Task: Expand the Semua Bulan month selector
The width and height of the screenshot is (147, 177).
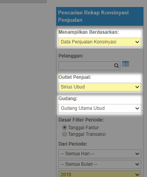Action: point(100,164)
